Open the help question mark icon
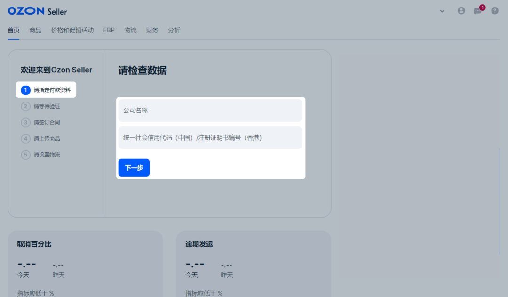The height and width of the screenshot is (297, 508). coord(495,11)
